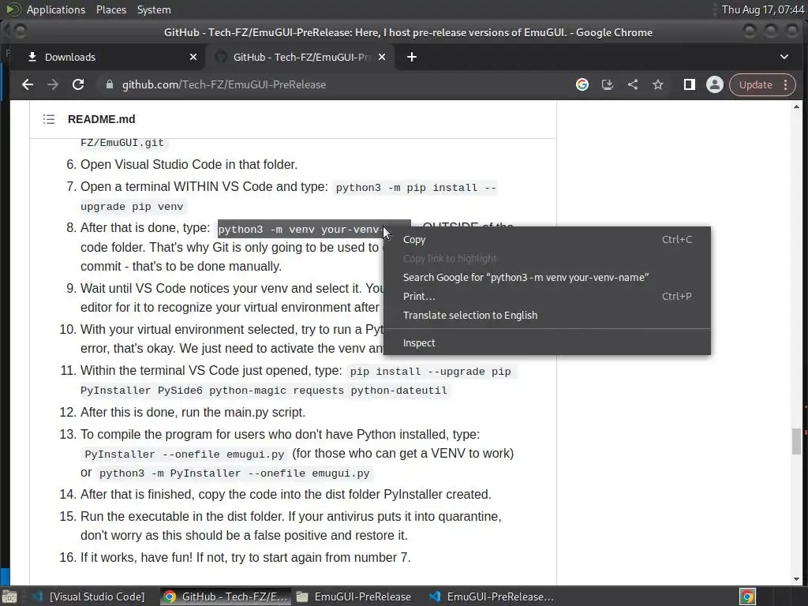Click step 14 about the dist folder
This screenshot has height=606, width=808.
click(286, 494)
